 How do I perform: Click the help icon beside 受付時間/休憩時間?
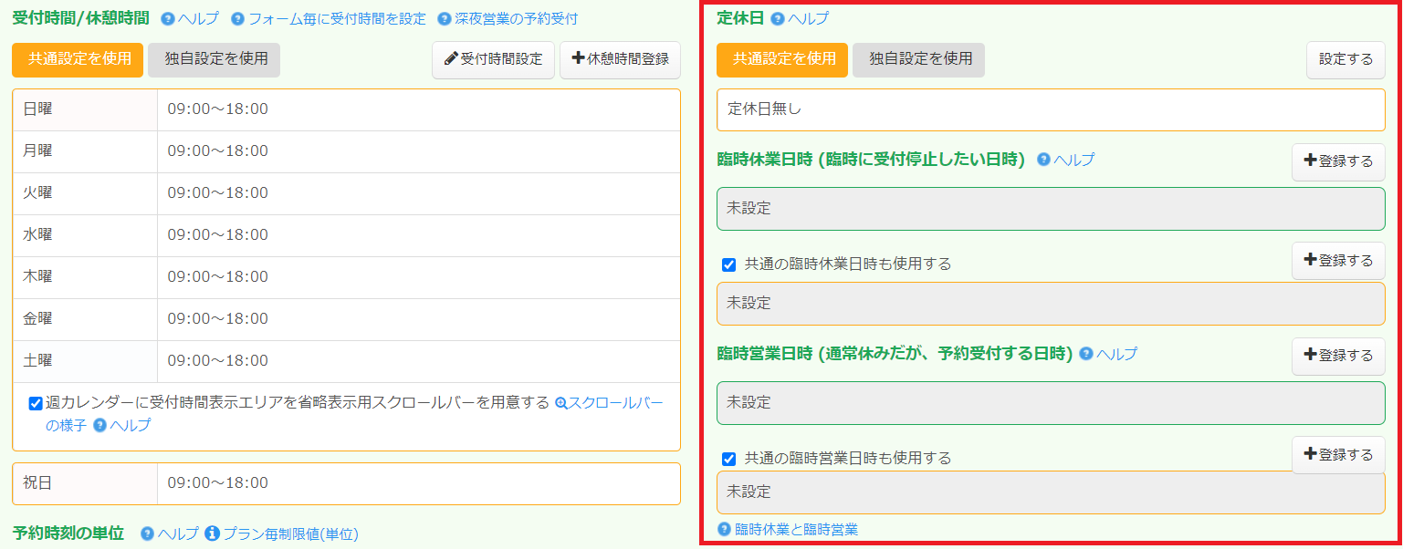tap(168, 19)
